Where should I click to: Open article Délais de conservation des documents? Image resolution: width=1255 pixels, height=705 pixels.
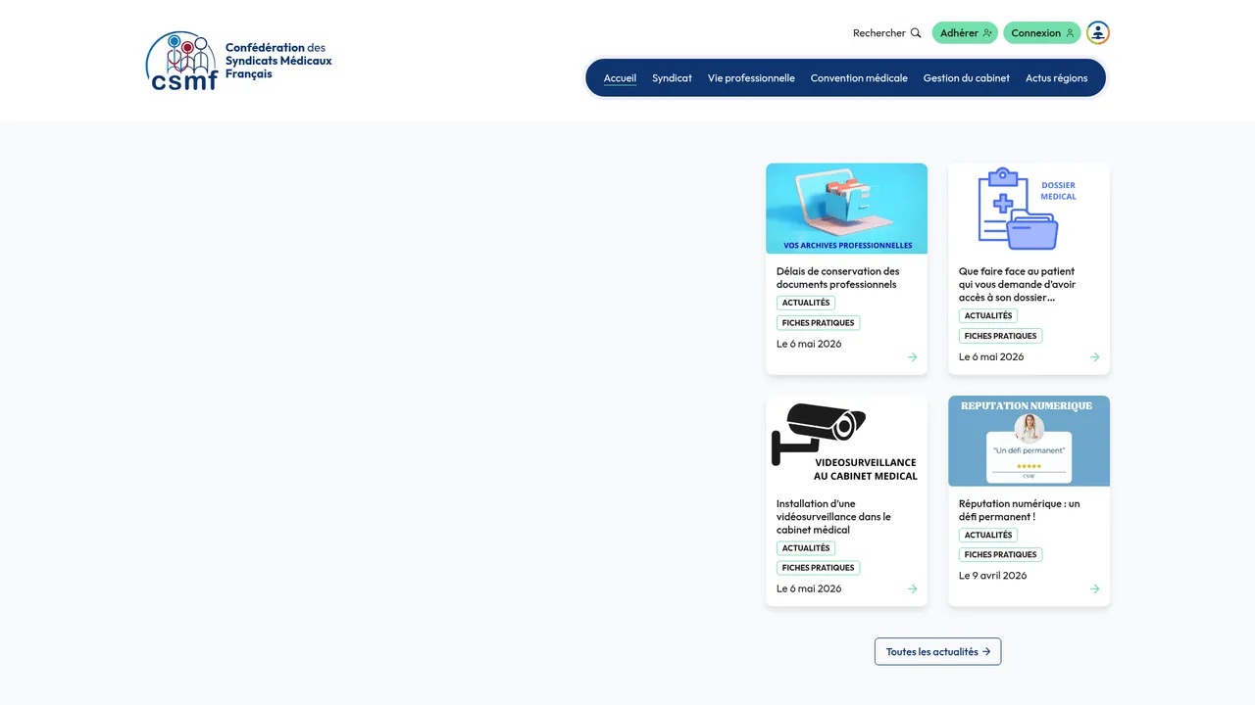click(838, 278)
